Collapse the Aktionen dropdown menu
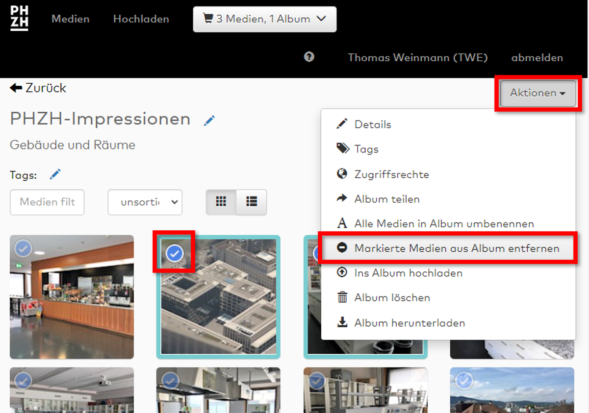Image resolution: width=589 pixels, height=413 pixels. coord(538,93)
